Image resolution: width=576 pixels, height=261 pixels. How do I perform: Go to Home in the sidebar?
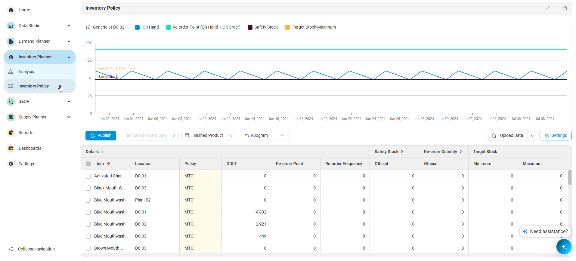(24, 10)
